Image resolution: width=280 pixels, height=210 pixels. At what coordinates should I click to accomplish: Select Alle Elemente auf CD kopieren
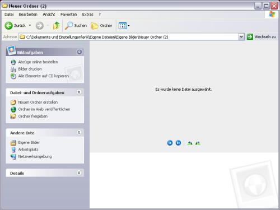[x=44, y=76]
